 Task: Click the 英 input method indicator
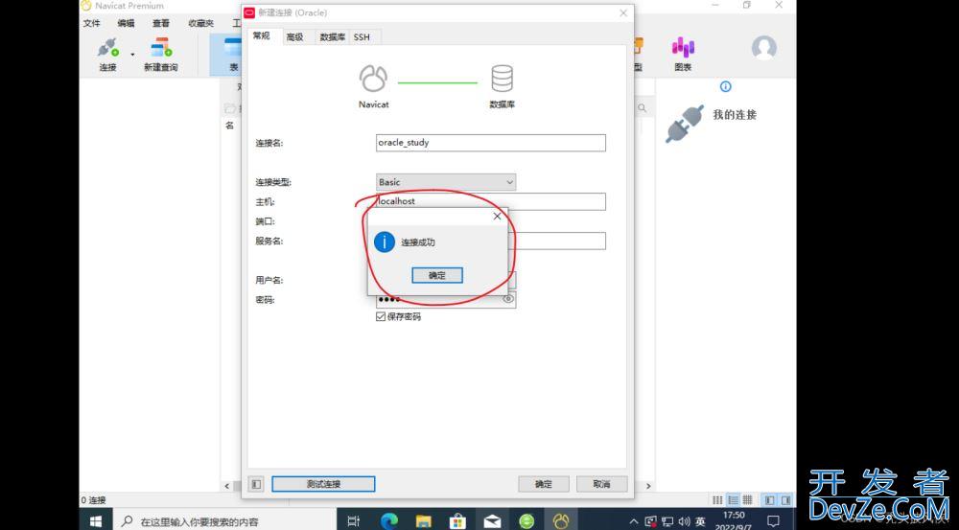[x=700, y=521]
